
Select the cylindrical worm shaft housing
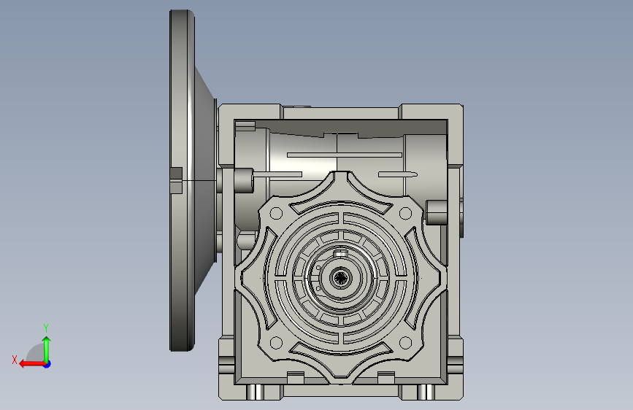pos(337,161)
